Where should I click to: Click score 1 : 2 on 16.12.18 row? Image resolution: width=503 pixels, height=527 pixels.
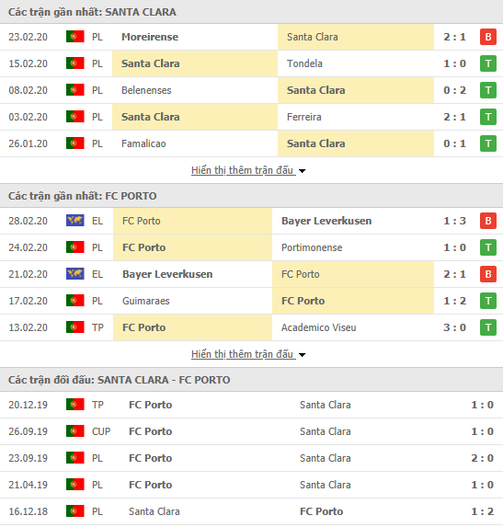(482, 511)
